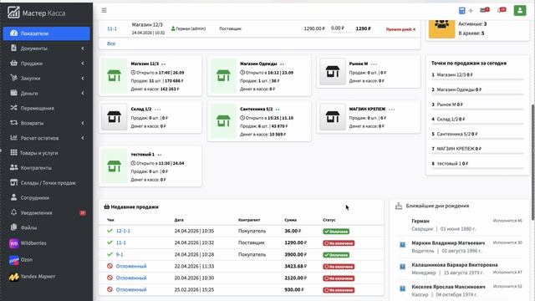Open the Wildberries WB icon in sidebar
Viewport: 535px width, 301px height.
coord(13,243)
